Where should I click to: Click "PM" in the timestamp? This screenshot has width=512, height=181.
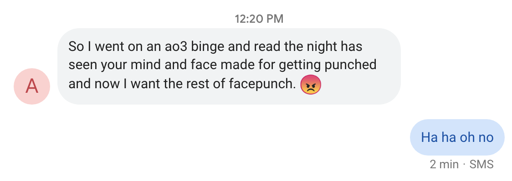pos(275,19)
